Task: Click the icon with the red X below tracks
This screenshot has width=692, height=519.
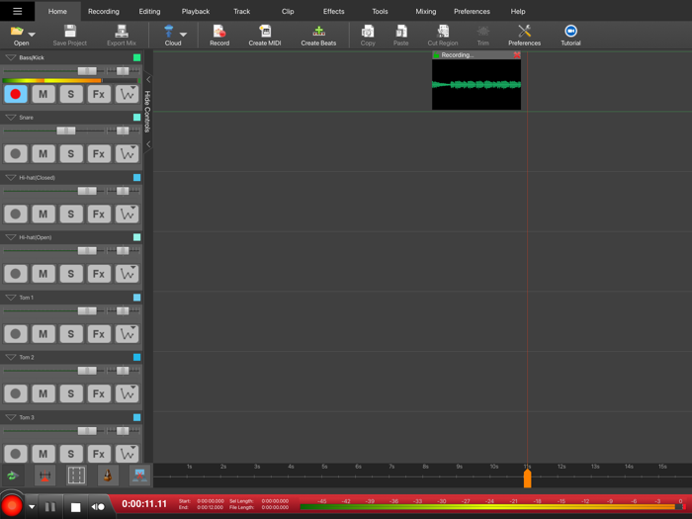Action: coord(140,476)
